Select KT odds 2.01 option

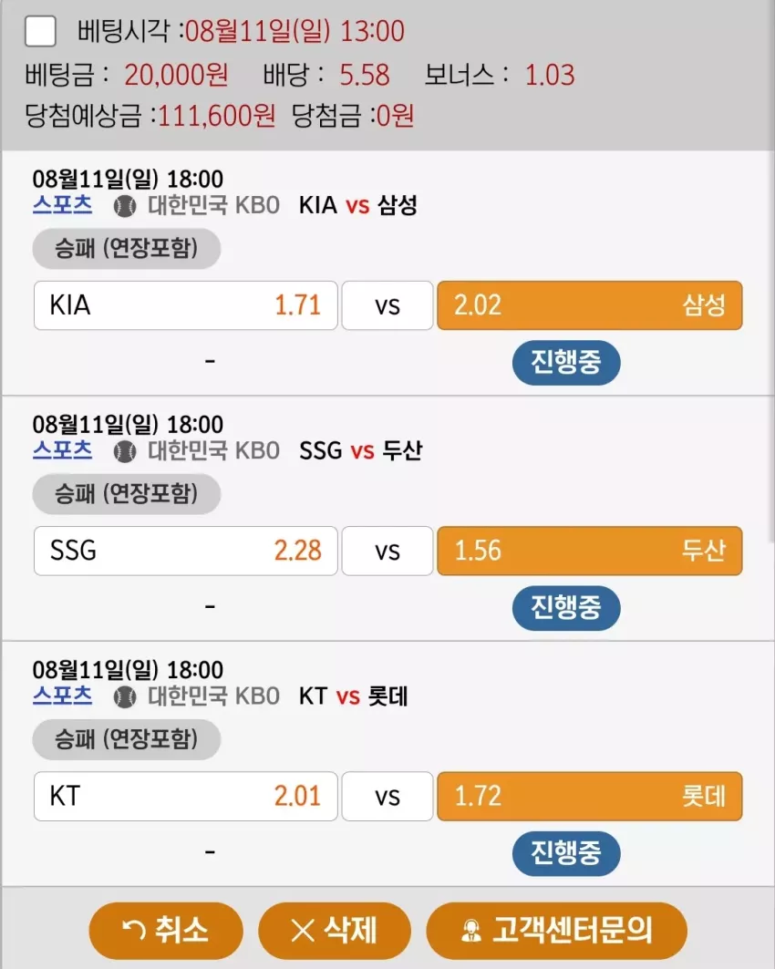[x=186, y=796]
